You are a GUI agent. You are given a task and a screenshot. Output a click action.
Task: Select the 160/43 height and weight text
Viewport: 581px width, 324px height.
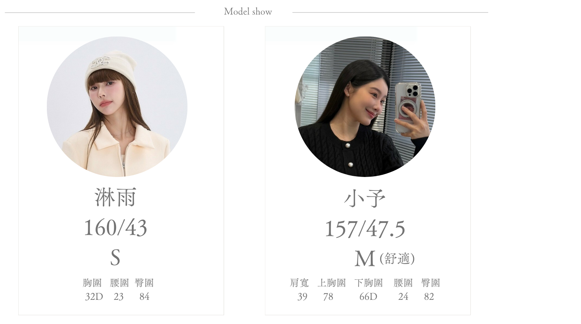point(115,227)
